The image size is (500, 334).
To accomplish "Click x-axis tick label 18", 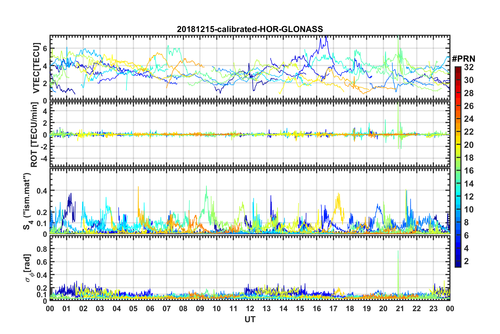I will 350,309.
